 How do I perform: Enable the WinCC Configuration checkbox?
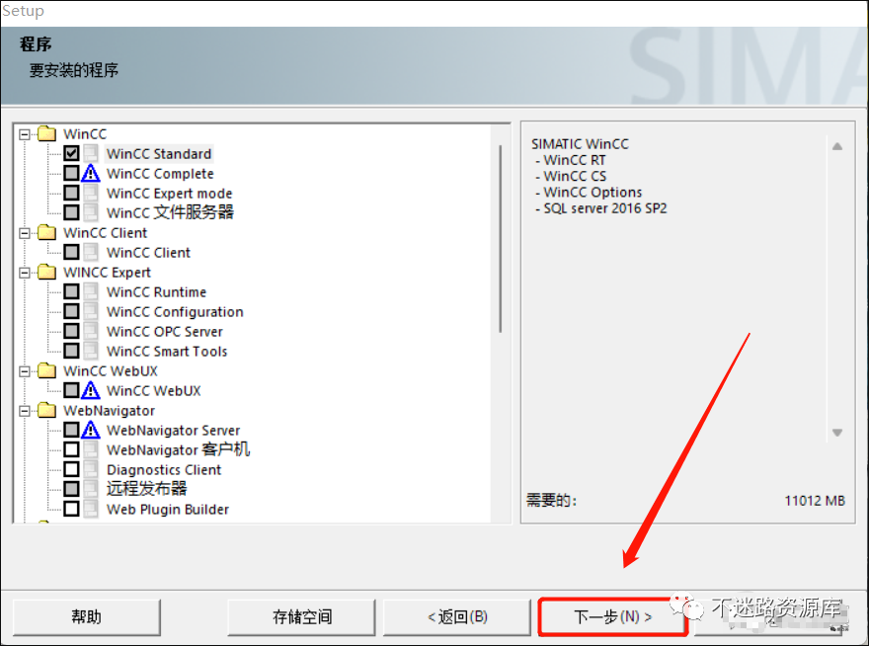coord(71,311)
